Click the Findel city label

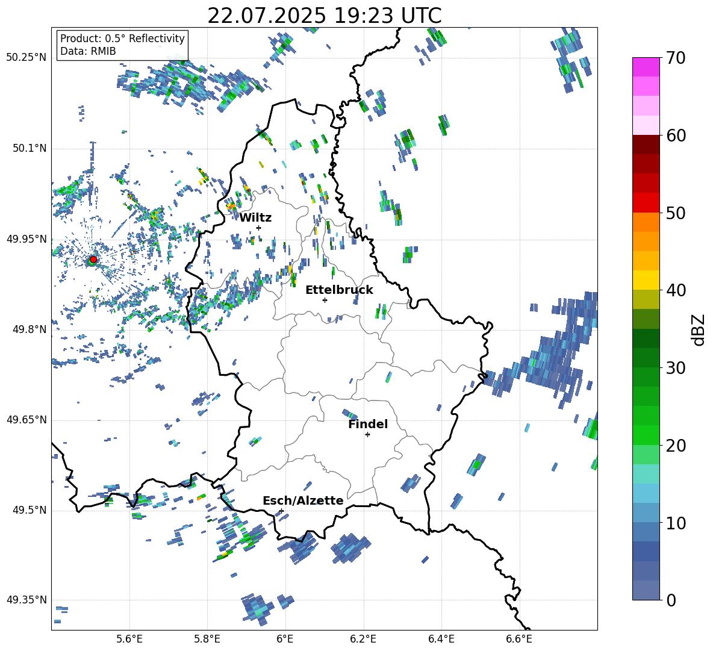(368, 425)
